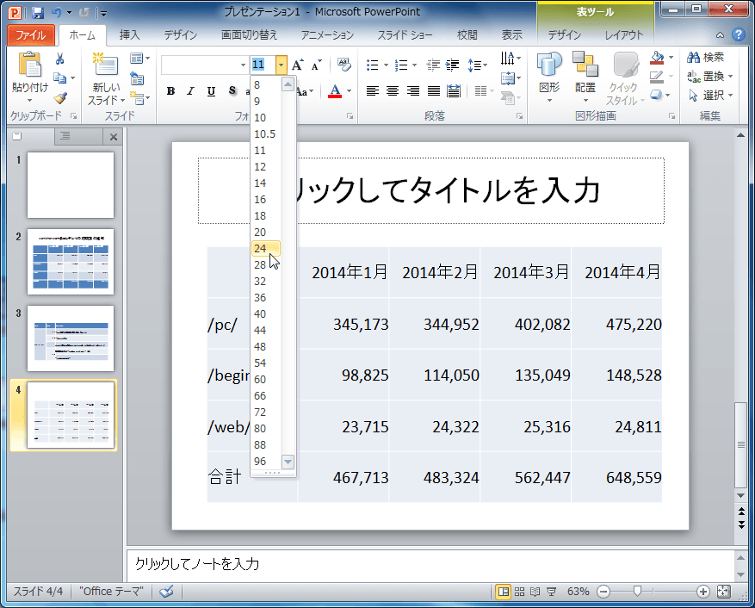Click the Text Direction icon
This screenshot has height=608, width=755.
tap(507, 59)
